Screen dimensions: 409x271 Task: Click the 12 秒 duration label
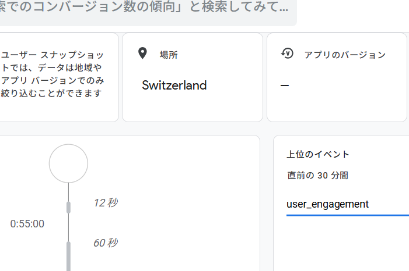(106, 203)
